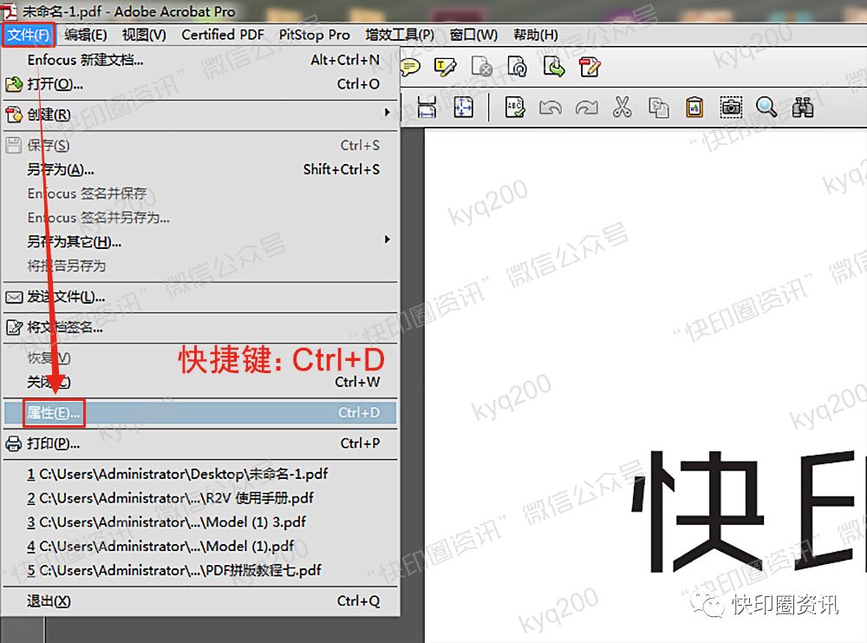Viewport: 867px width, 643px height.
Task: Open the 增效工具(P) menu
Action: [400, 35]
